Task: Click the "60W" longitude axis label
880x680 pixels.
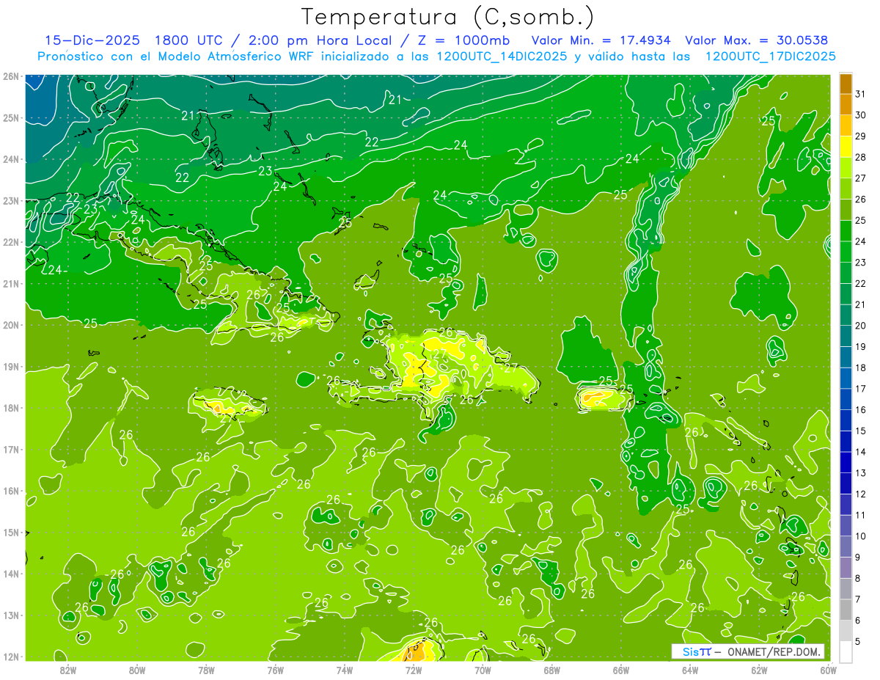Action: 828,670
